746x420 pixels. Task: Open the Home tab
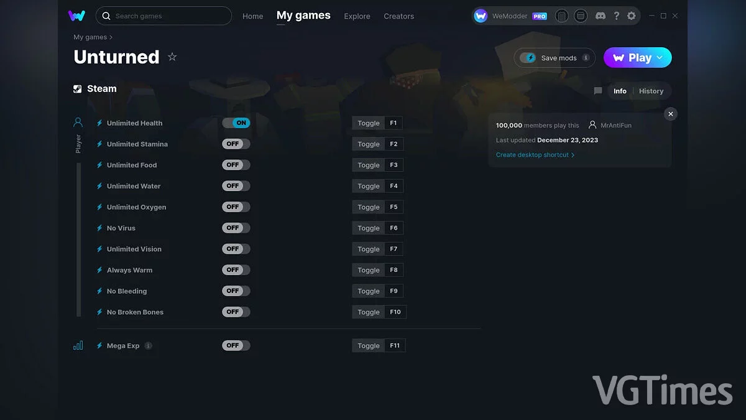coord(253,16)
